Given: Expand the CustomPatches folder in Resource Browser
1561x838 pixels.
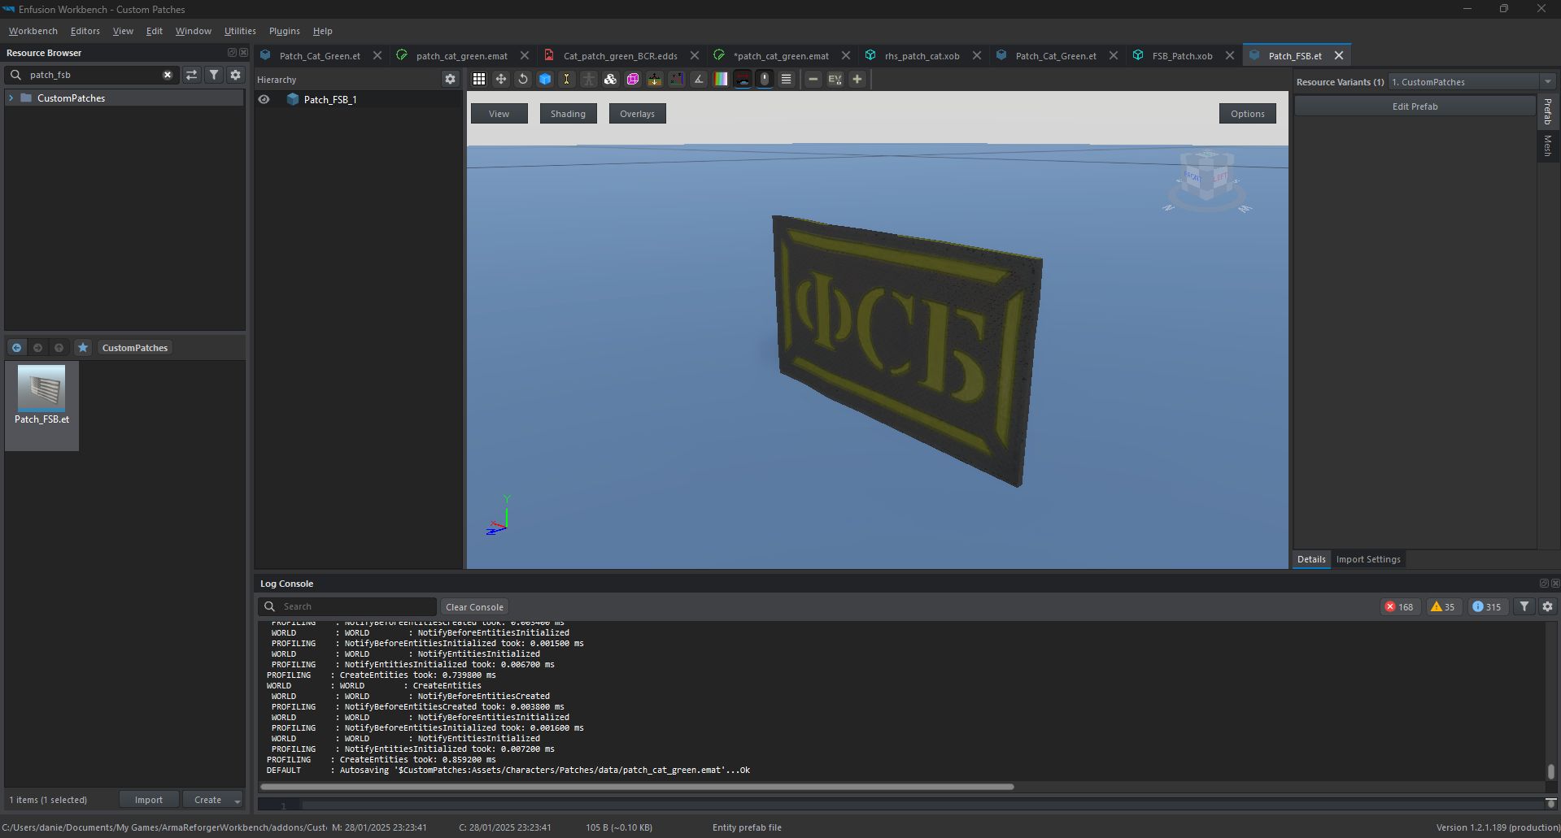Looking at the screenshot, I should tap(11, 98).
